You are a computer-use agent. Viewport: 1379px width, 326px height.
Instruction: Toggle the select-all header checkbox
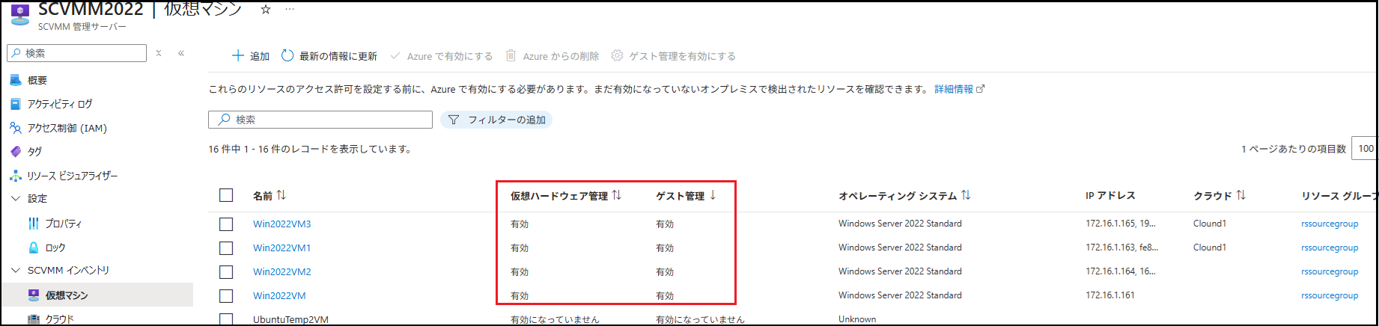pos(226,195)
